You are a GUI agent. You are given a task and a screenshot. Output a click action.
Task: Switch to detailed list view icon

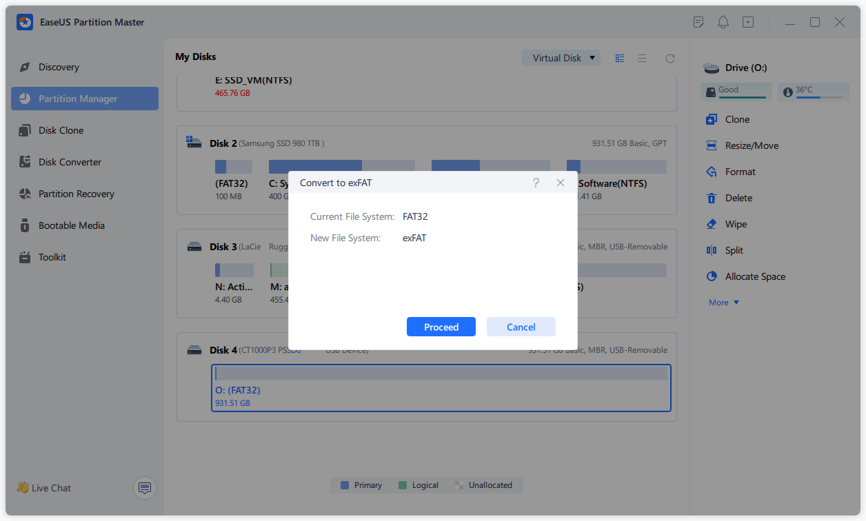pyautogui.click(x=619, y=59)
